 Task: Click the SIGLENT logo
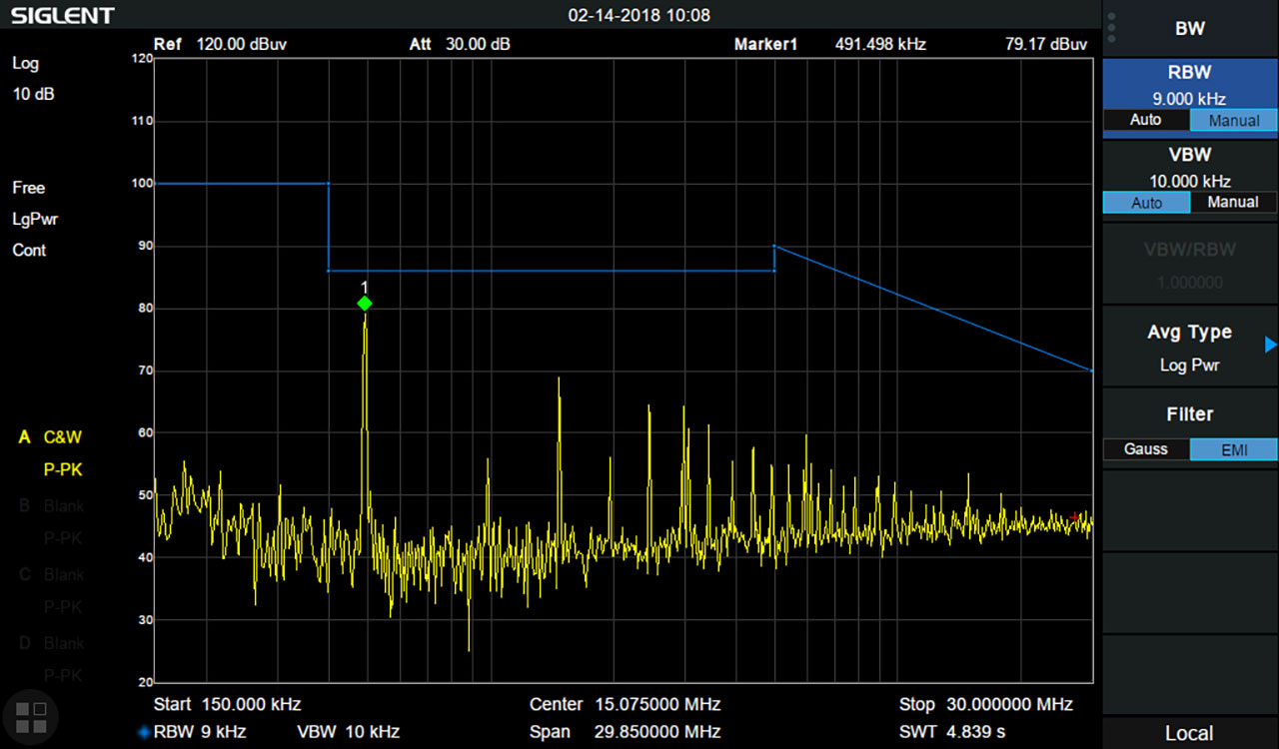pyautogui.click(x=62, y=14)
